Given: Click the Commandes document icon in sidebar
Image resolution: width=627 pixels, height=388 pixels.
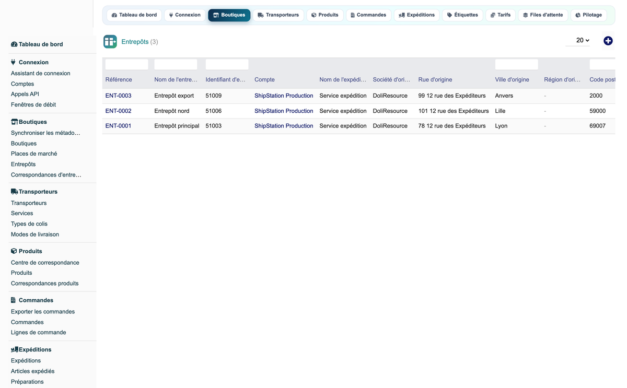Looking at the screenshot, I should click(x=14, y=300).
